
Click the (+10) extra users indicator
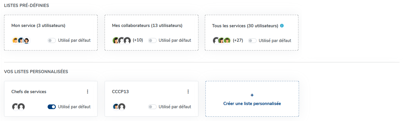[x=138, y=40]
